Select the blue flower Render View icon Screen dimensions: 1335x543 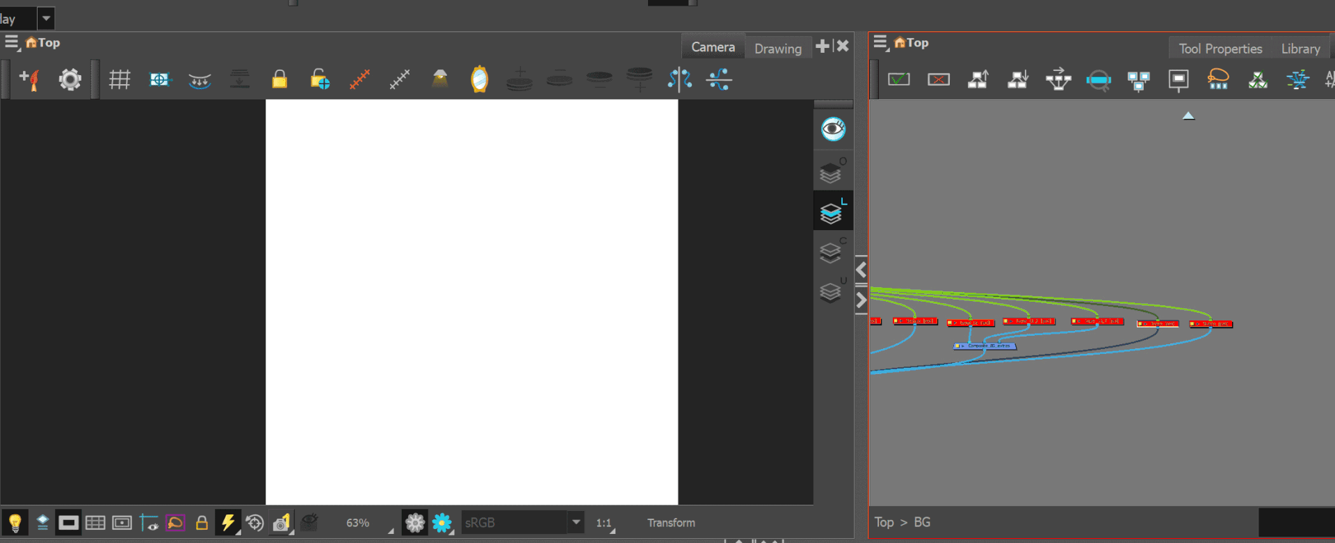[442, 523]
